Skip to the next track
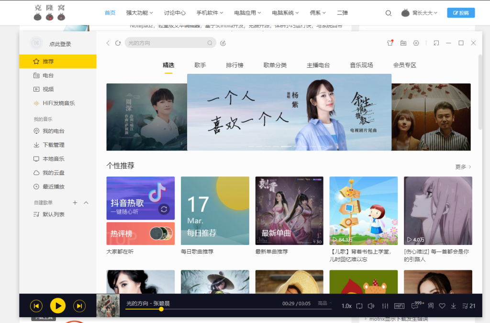 [x=79, y=306]
